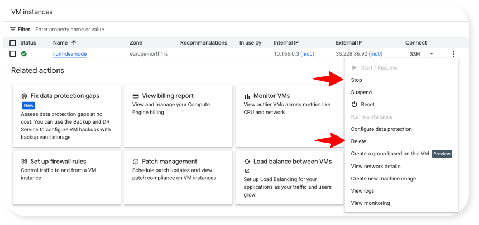Screen dimensions: 479x225
Task: Click the SSH connect button
Action: [415, 54]
